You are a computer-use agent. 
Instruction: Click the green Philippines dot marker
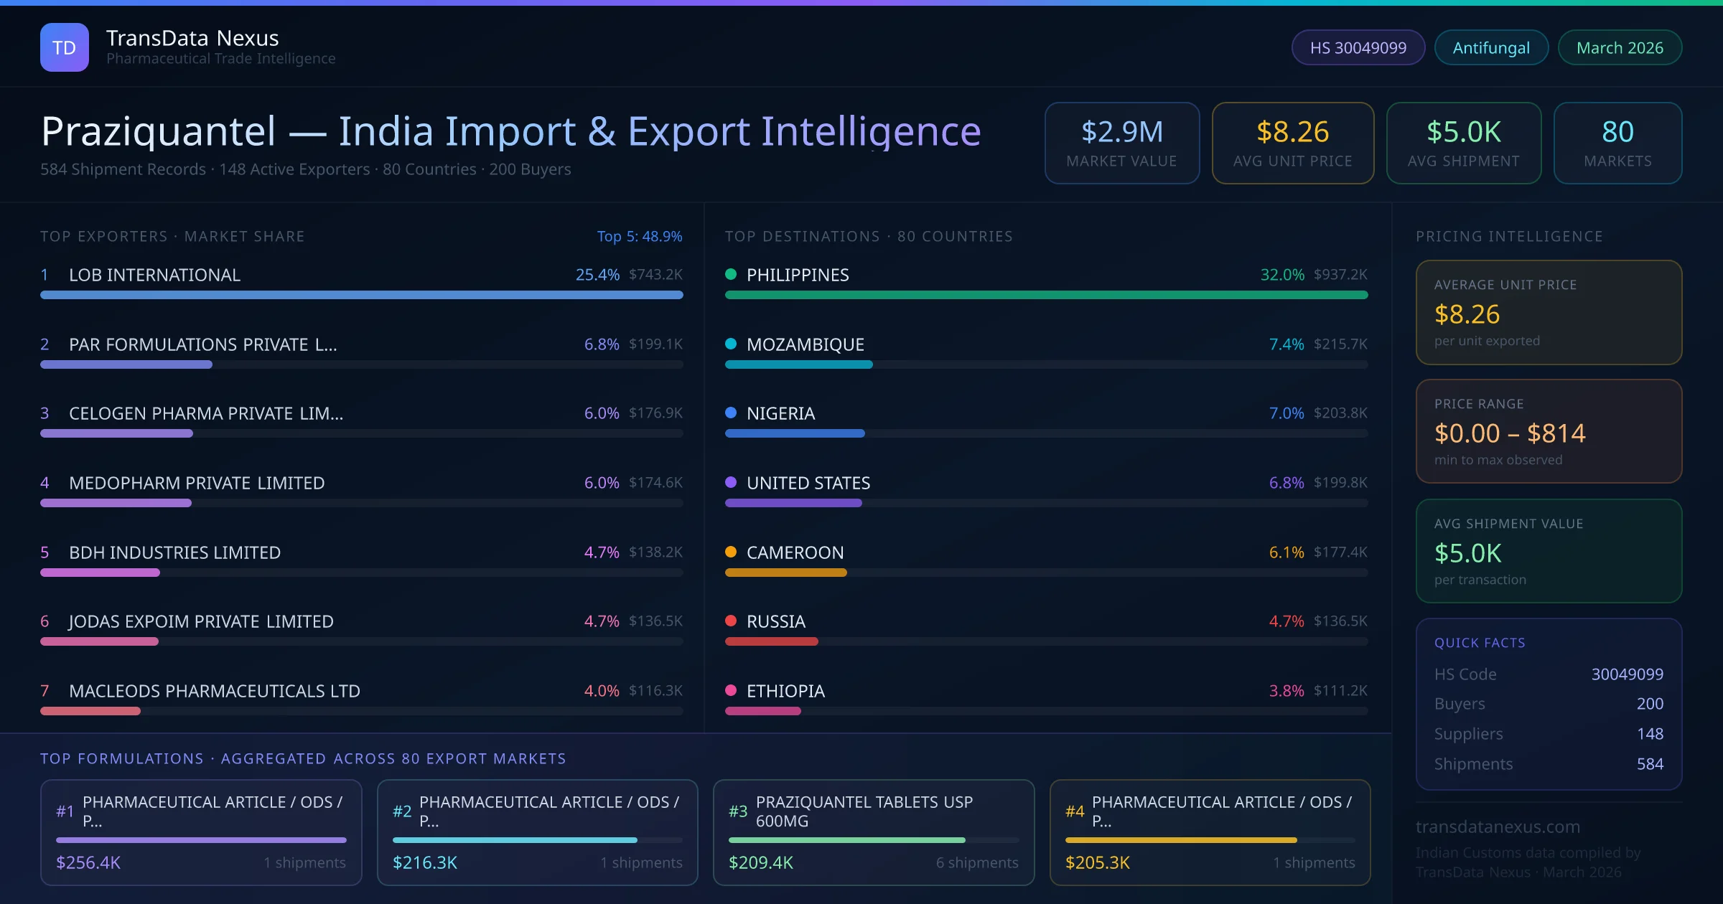(731, 274)
